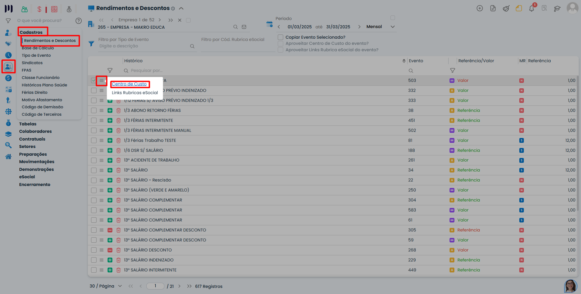Open Tipo de Evento menu item
This screenshot has height=294, width=581.
click(x=36, y=55)
